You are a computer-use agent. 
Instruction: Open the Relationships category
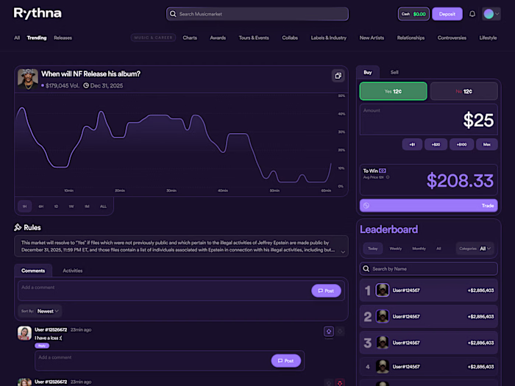pos(411,37)
